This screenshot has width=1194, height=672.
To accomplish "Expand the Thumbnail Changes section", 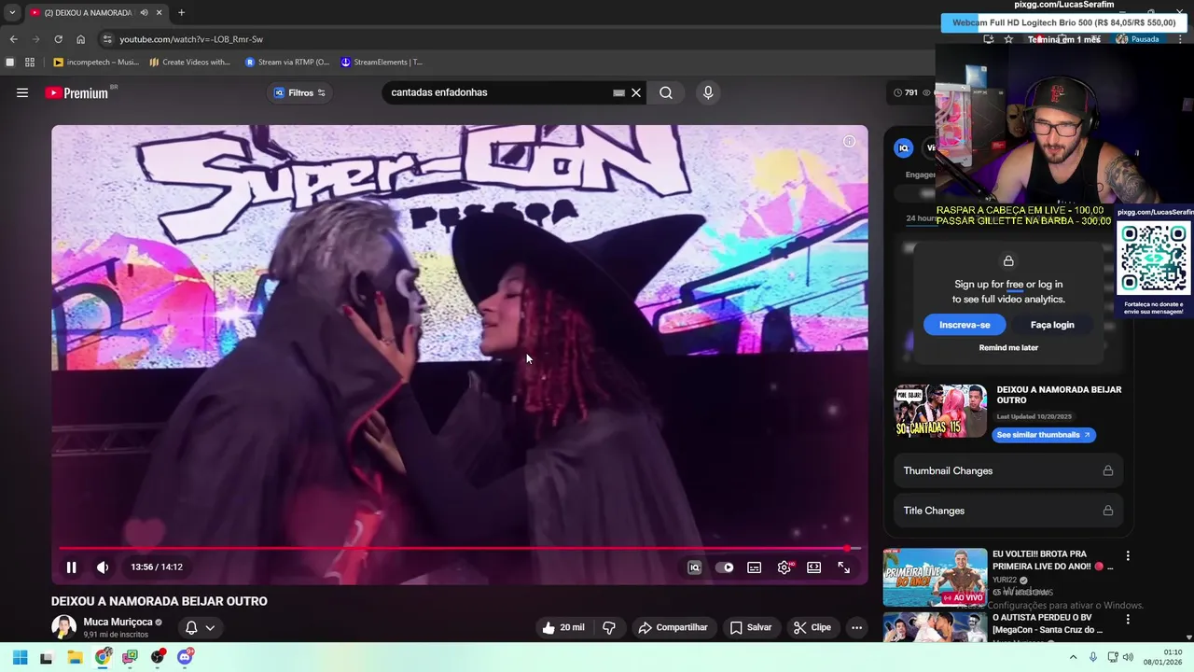I will point(1007,470).
